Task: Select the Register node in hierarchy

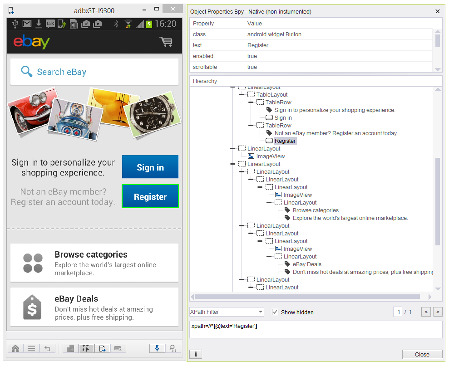Action: [x=285, y=141]
